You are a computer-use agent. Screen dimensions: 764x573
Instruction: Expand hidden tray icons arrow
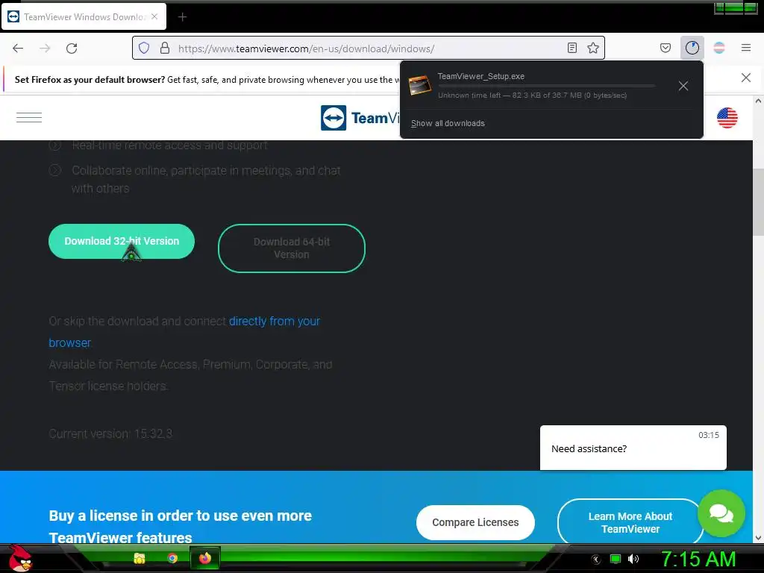point(595,560)
